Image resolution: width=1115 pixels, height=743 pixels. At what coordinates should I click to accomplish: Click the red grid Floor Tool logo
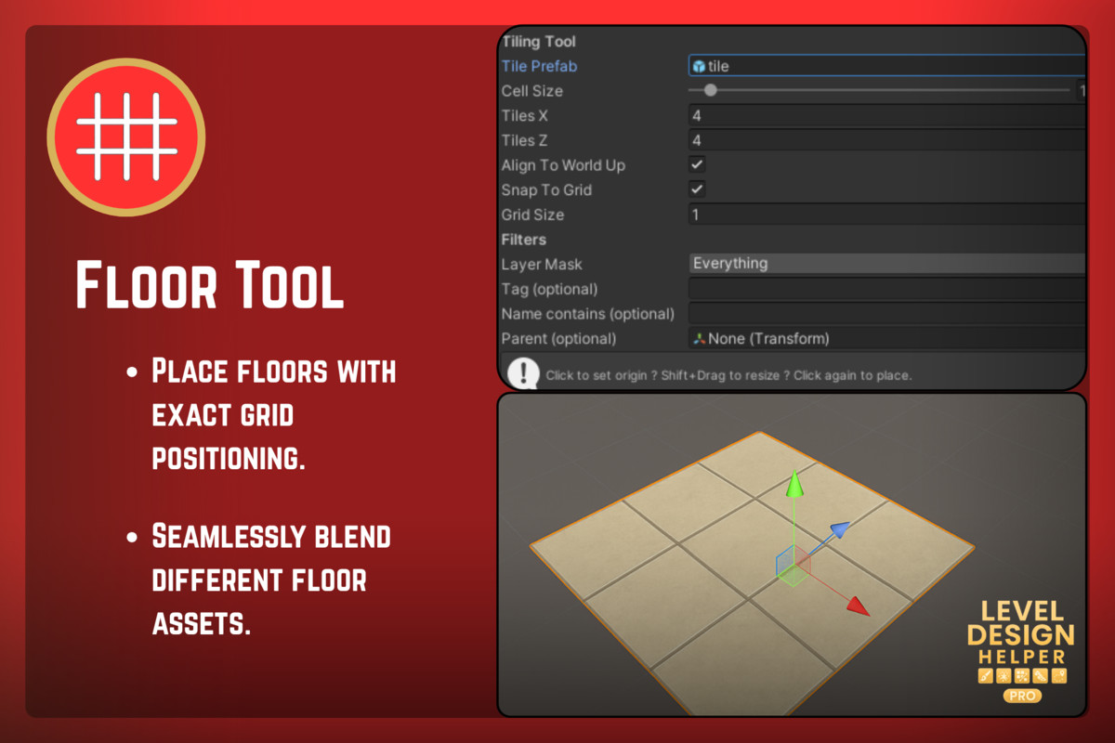125,136
